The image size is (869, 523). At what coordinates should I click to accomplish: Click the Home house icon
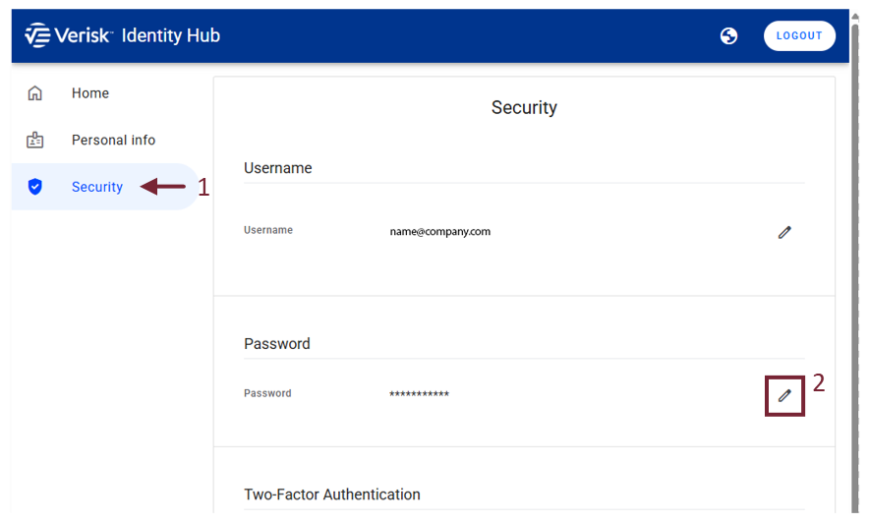click(x=35, y=93)
